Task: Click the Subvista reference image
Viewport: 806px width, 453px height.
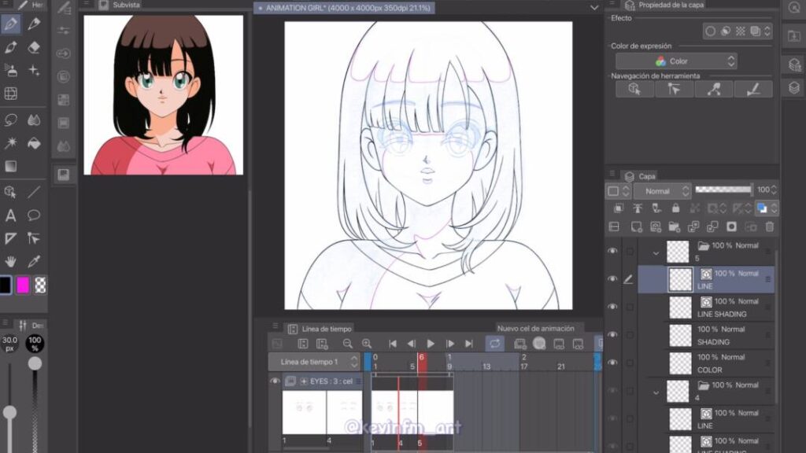Action: [x=164, y=95]
